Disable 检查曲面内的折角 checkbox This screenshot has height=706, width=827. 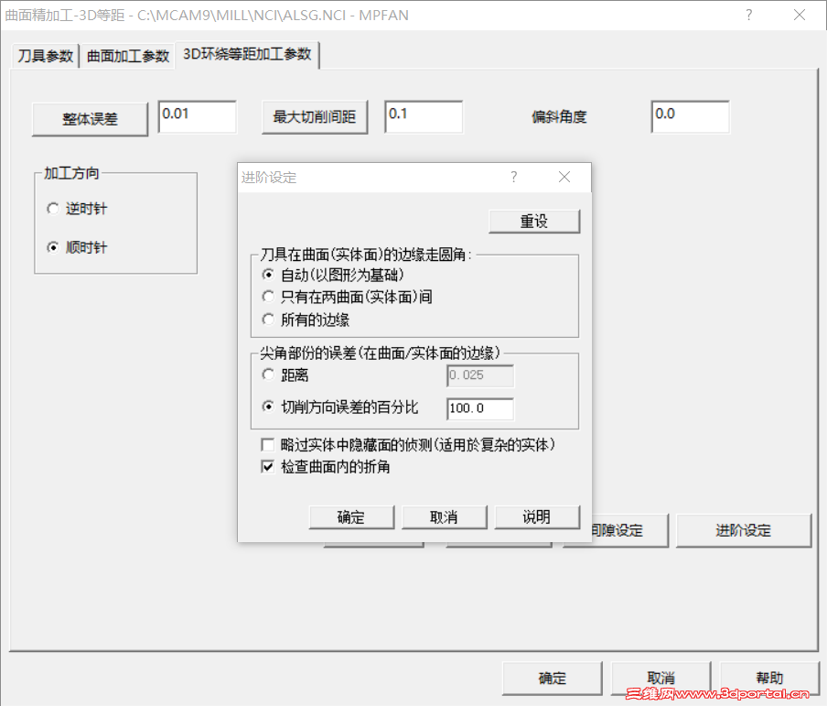click(x=267, y=465)
